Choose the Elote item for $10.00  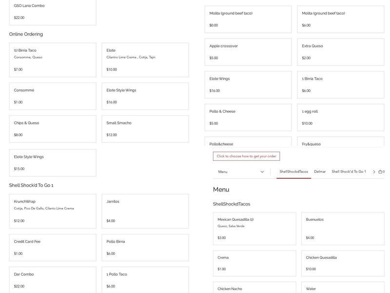point(145,60)
